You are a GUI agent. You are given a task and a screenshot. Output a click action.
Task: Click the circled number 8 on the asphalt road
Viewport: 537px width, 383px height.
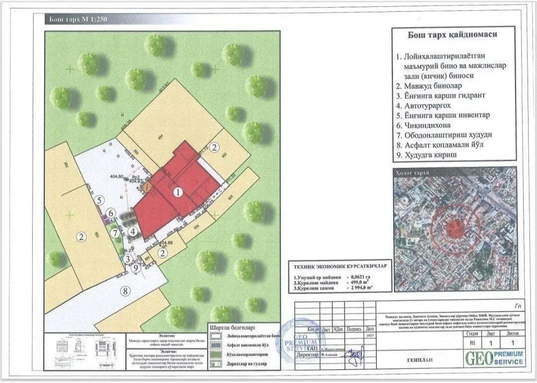126,291
